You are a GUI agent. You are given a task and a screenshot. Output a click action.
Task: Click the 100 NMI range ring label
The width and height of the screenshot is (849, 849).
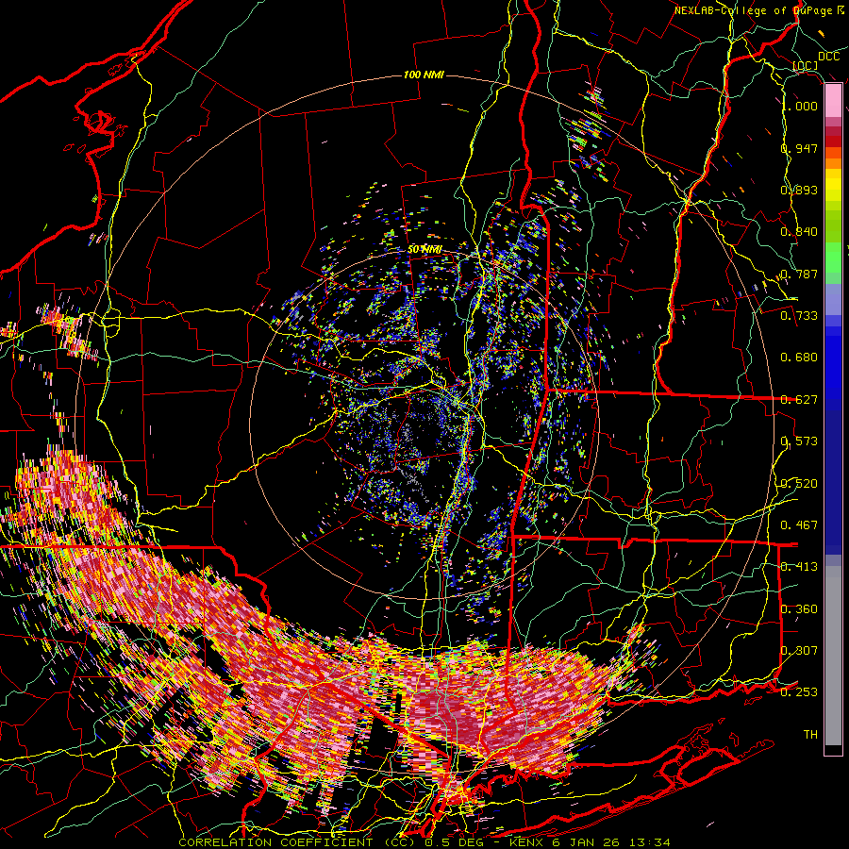pos(424,75)
